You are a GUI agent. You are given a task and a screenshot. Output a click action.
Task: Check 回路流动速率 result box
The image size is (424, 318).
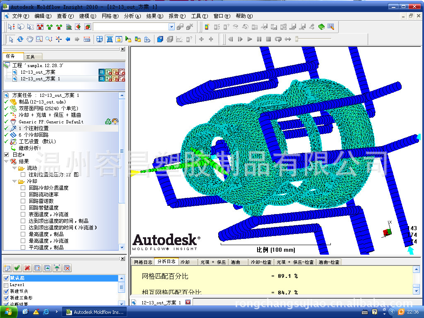tap(23, 195)
